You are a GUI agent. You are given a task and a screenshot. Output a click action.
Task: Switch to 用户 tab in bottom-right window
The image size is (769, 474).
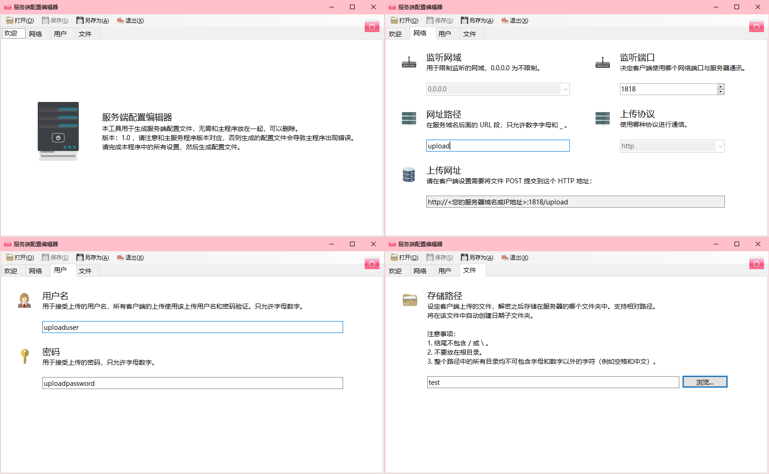pos(447,271)
